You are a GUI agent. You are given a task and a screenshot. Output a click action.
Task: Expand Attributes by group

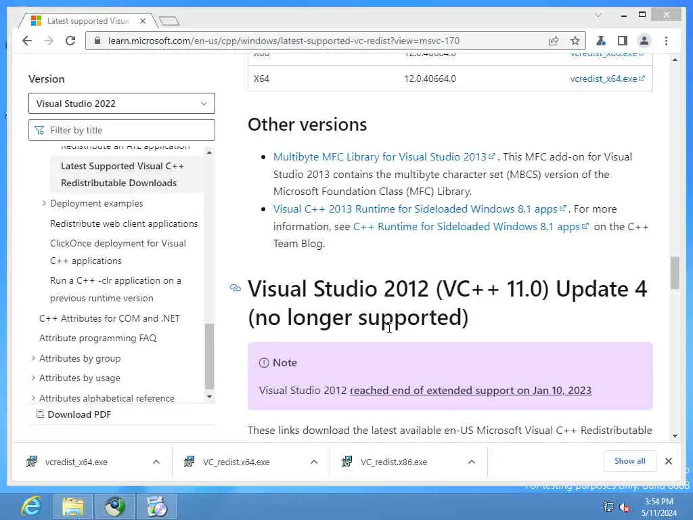33,358
